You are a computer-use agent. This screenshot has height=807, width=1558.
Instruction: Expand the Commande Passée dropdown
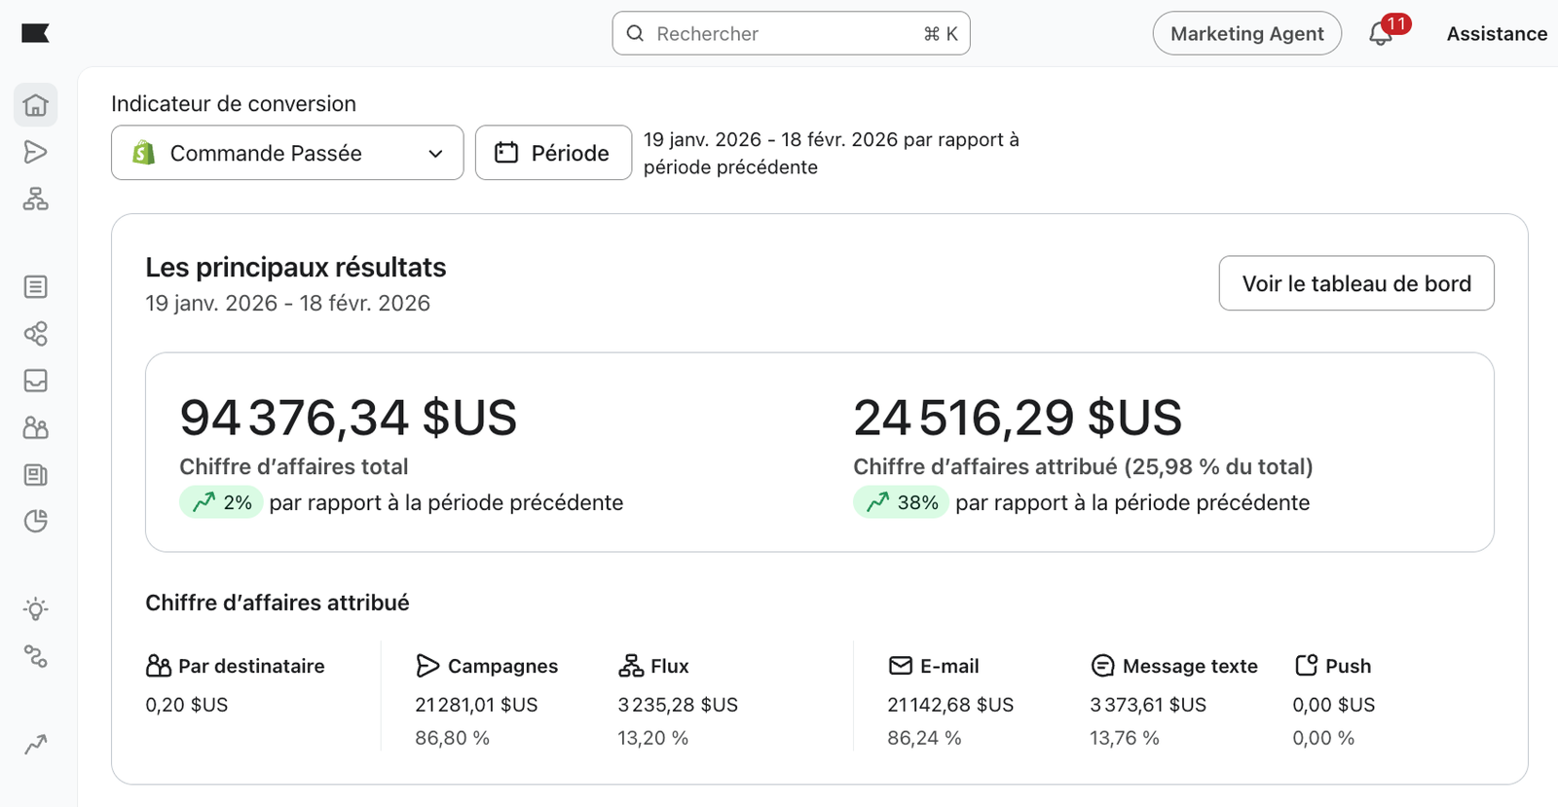point(287,153)
